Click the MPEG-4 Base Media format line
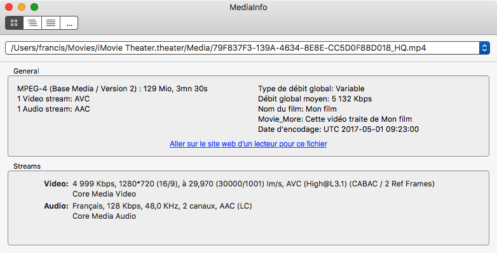This screenshot has height=253, width=497. click(x=112, y=89)
